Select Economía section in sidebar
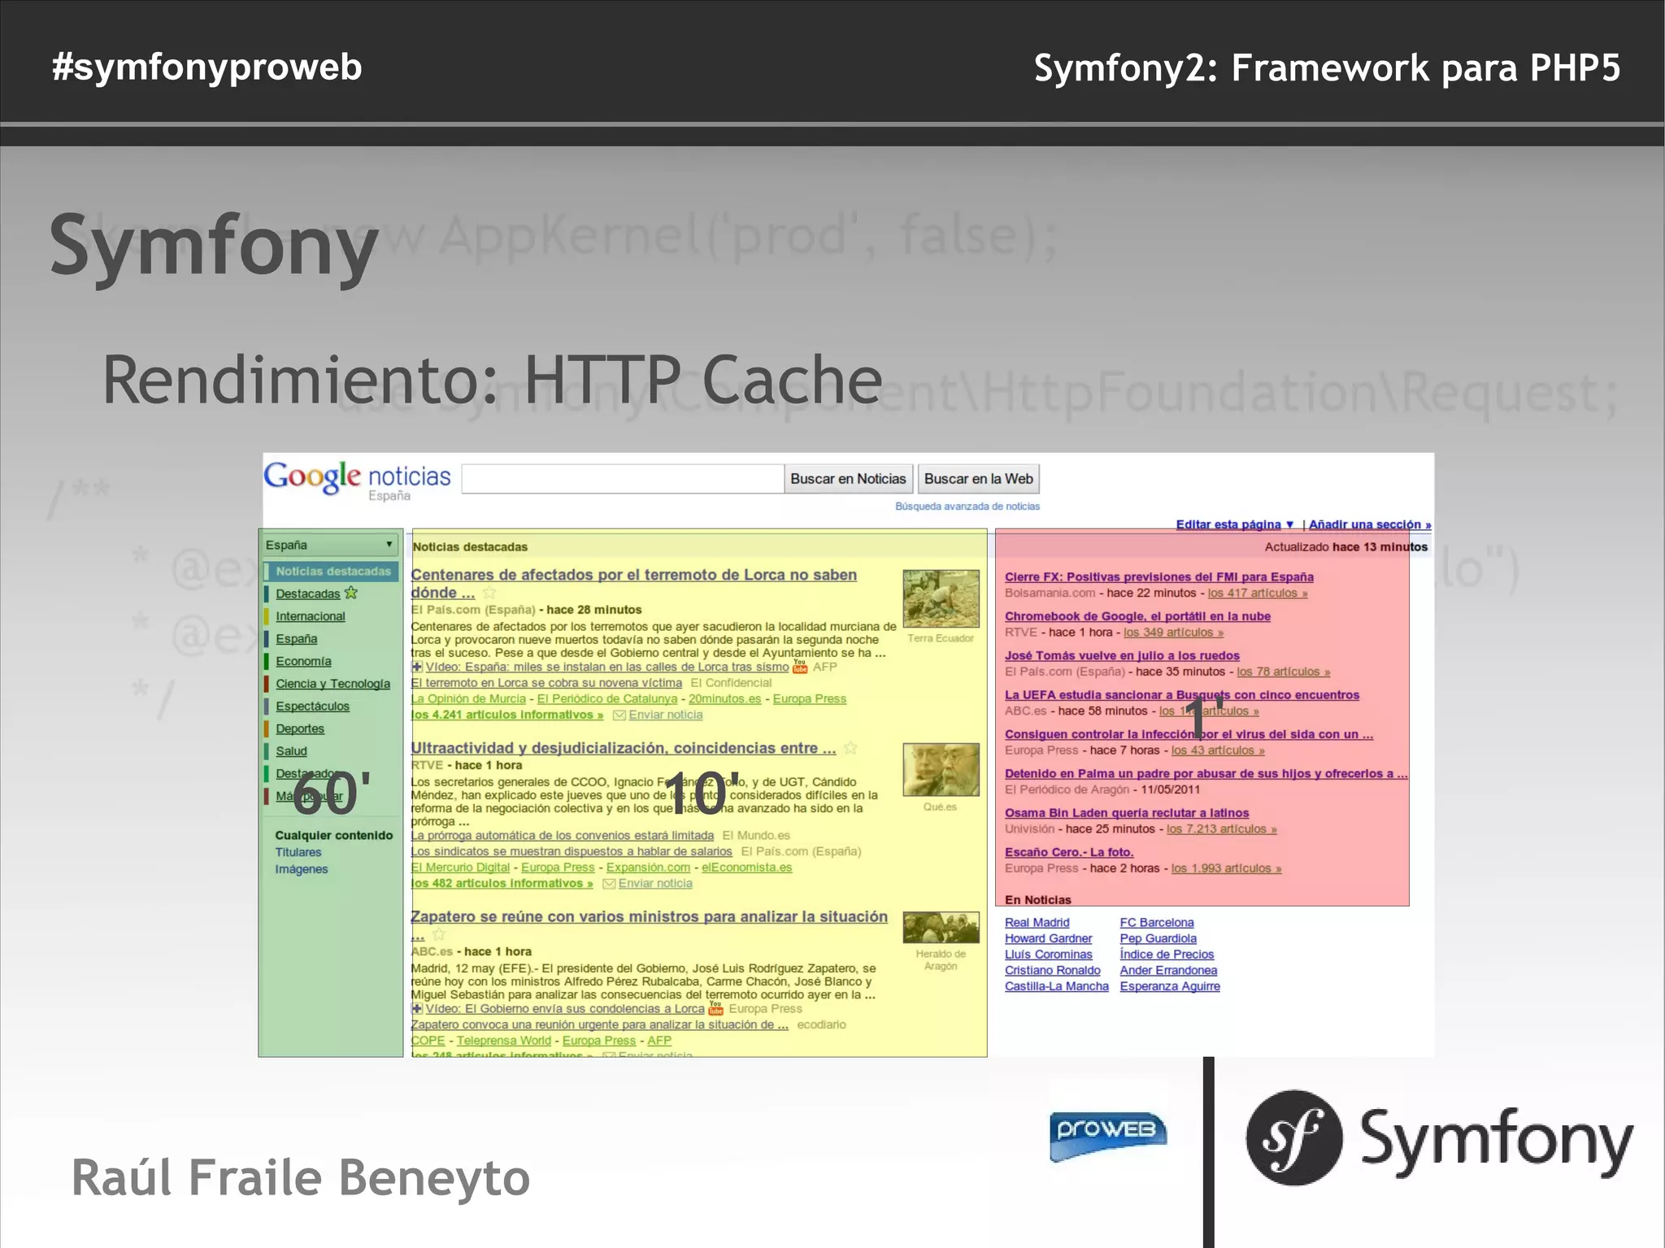 (x=303, y=661)
